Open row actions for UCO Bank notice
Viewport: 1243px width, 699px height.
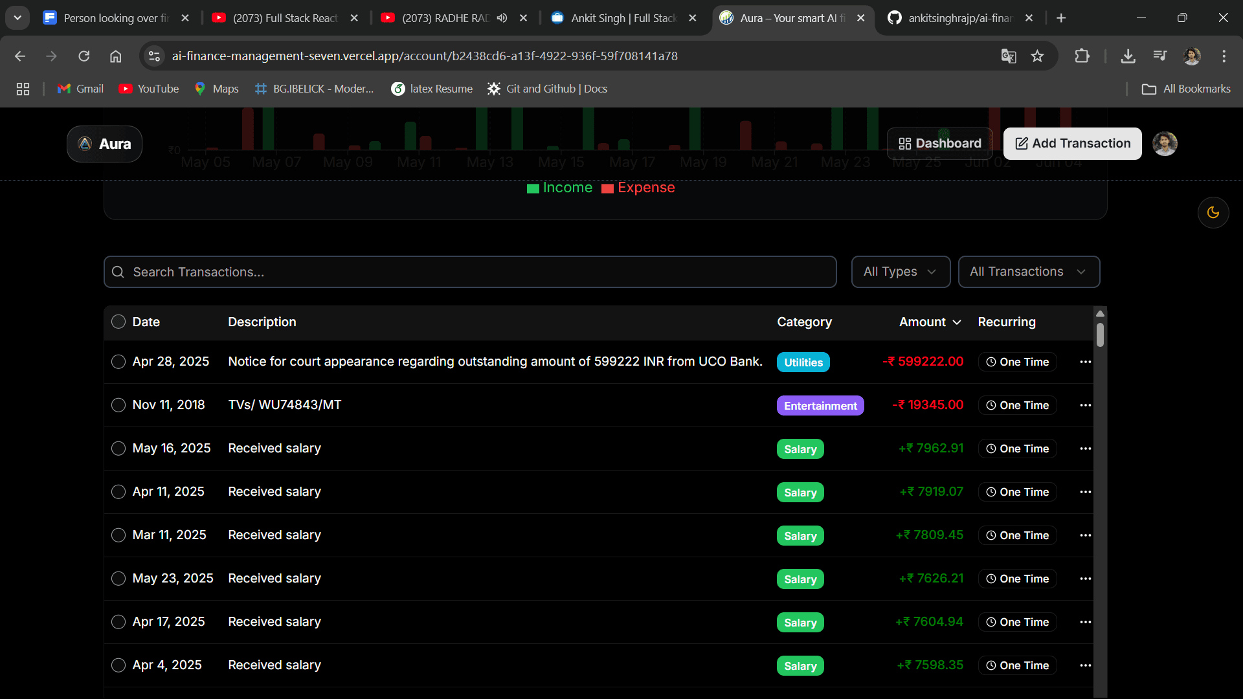tap(1086, 362)
